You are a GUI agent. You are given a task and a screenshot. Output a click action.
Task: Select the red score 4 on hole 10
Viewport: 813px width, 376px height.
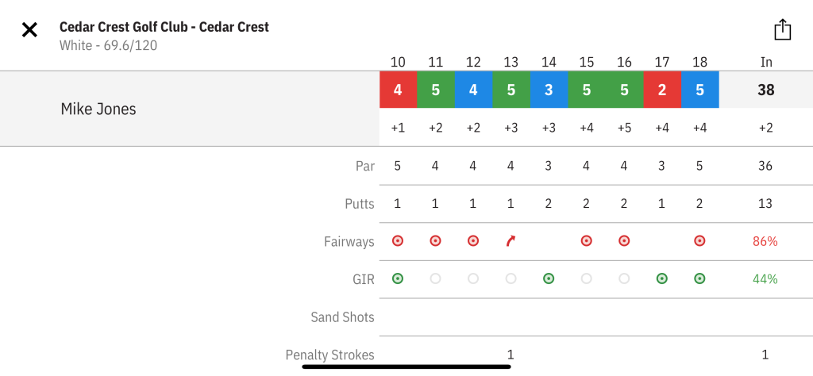point(398,90)
